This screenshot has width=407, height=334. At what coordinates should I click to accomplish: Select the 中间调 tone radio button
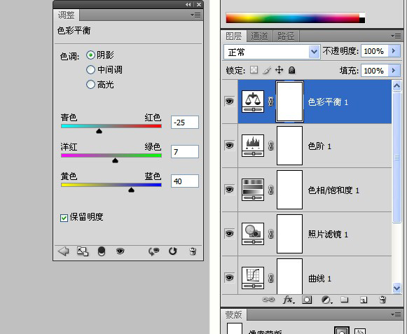point(90,69)
